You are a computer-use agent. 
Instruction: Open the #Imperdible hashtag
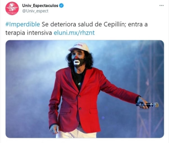tap(23, 24)
